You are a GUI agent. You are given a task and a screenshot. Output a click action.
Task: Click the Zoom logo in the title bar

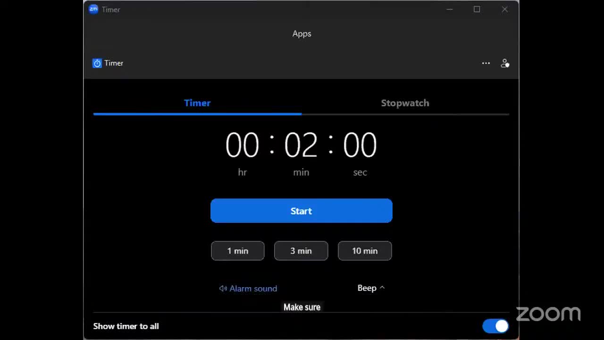tap(93, 9)
